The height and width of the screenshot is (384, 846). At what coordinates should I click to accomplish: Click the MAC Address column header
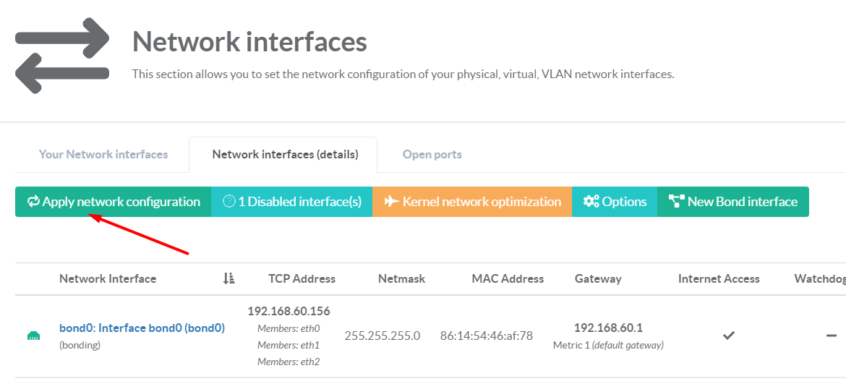coord(508,278)
